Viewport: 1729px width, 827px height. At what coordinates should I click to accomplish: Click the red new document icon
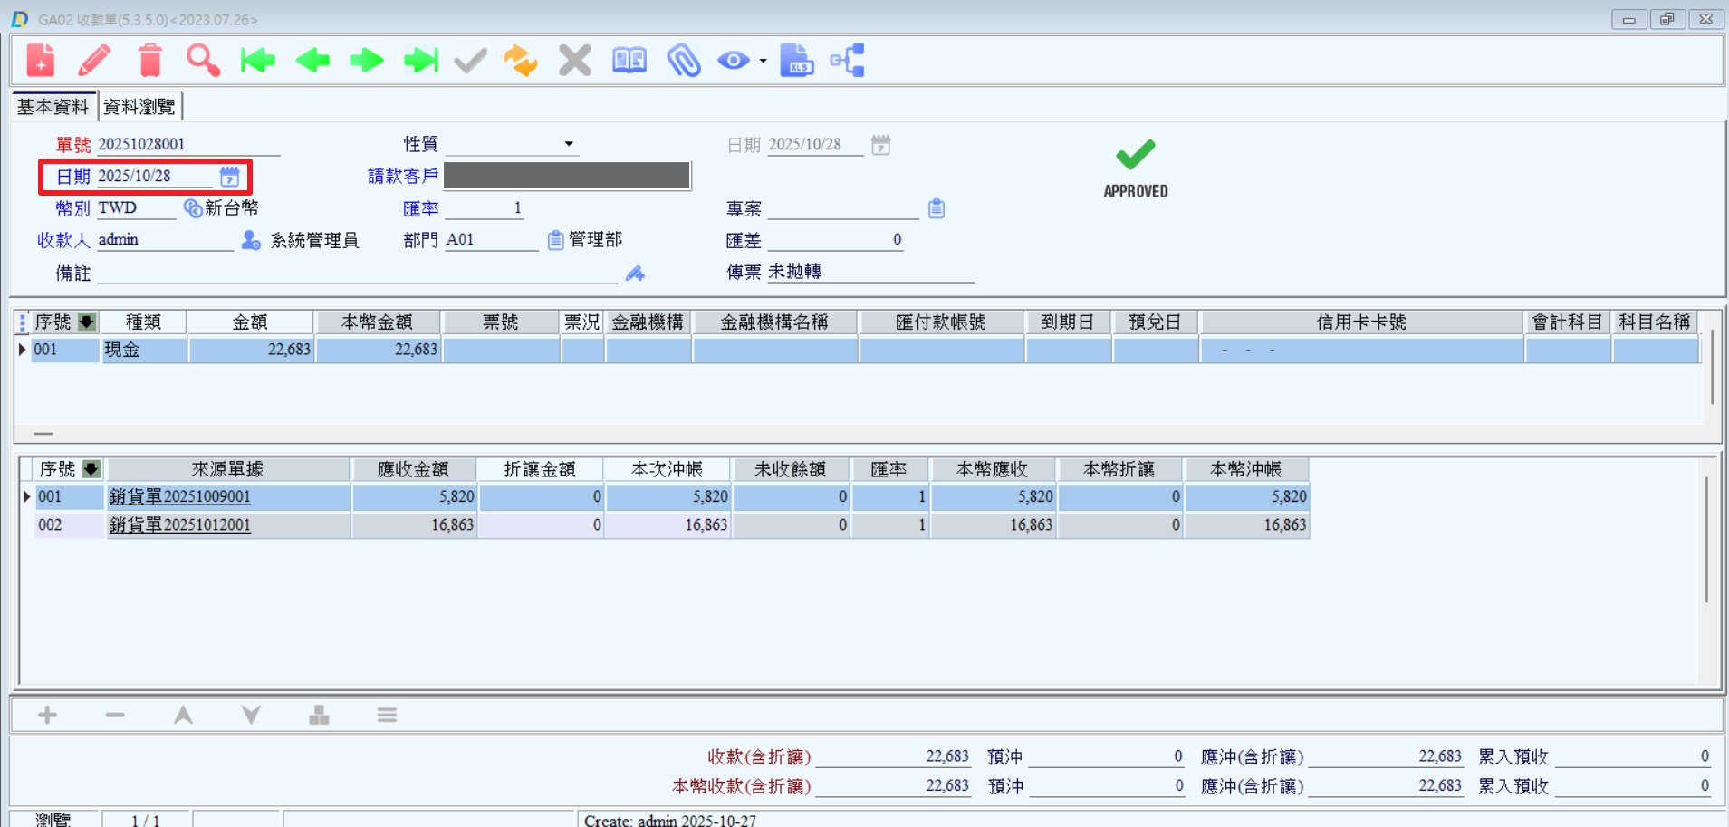point(41,61)
